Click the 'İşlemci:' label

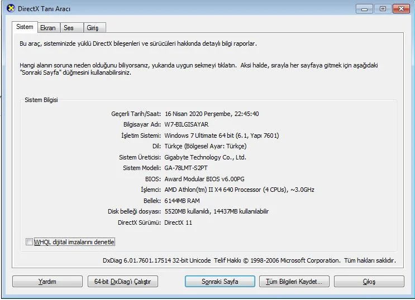[x=151, y=190]
